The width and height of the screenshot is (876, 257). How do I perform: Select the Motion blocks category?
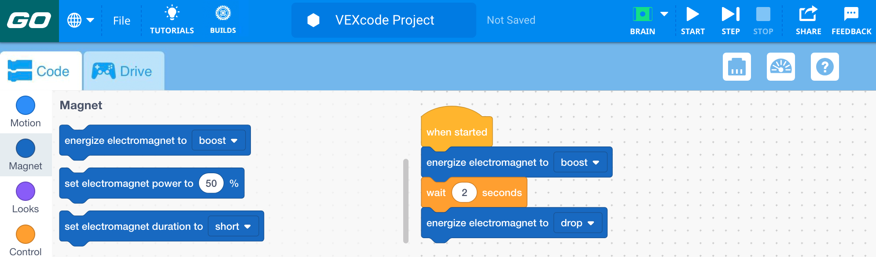point(26,111)
